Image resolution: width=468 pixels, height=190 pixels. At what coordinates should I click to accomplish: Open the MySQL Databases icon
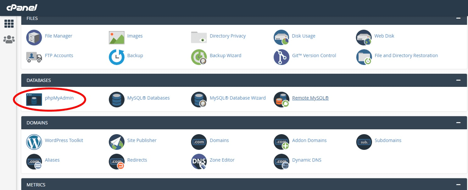[x=116, y=99]
